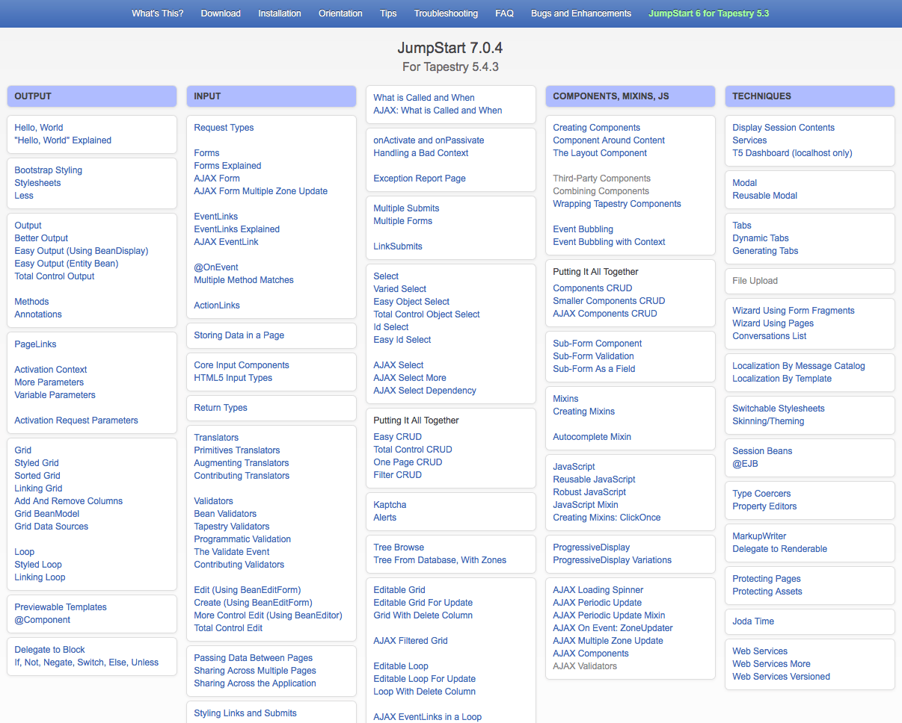Open Total Control Object Select
The image size is (902, 723).
point(426,314)
